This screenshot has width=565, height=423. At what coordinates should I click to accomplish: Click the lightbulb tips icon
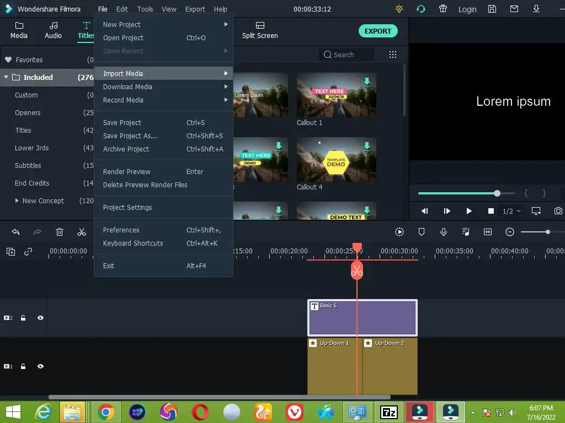point(399,9)
